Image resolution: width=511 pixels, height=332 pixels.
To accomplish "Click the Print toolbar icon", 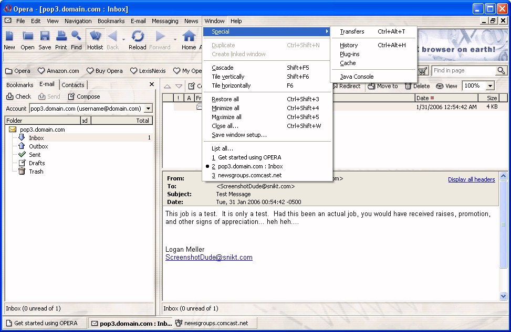I will pyautogui.click(x=61, y=39).
